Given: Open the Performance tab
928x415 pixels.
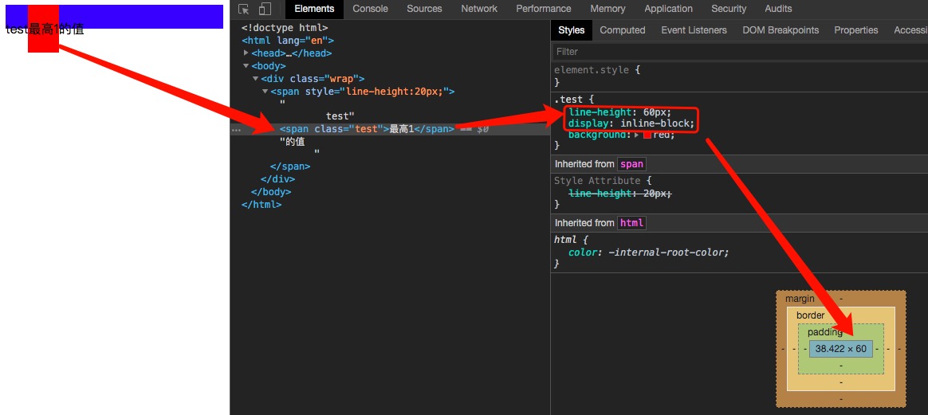Looking at the screenshot, I should pyautogui.click(x=543, y=9).
